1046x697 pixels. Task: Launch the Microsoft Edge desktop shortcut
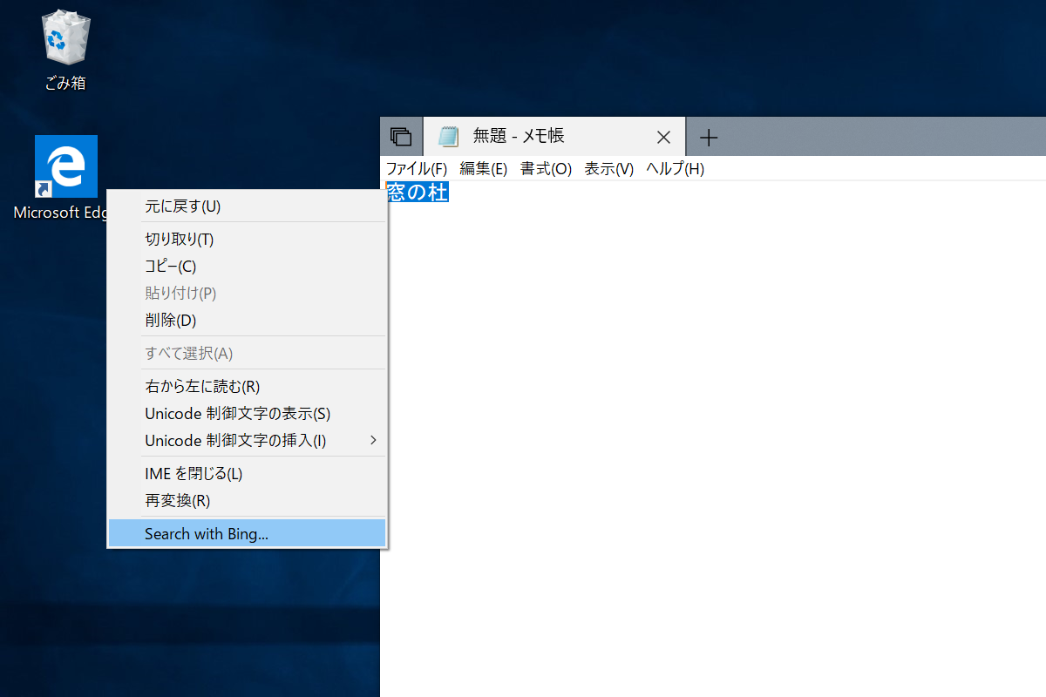pos(65,166)
